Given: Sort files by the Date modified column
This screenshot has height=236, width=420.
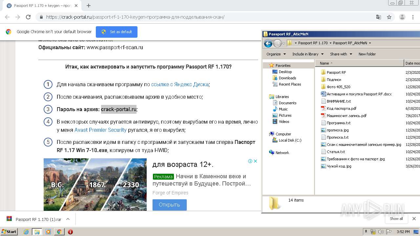Looking at the screenshot, I should (x=412, y=63).
